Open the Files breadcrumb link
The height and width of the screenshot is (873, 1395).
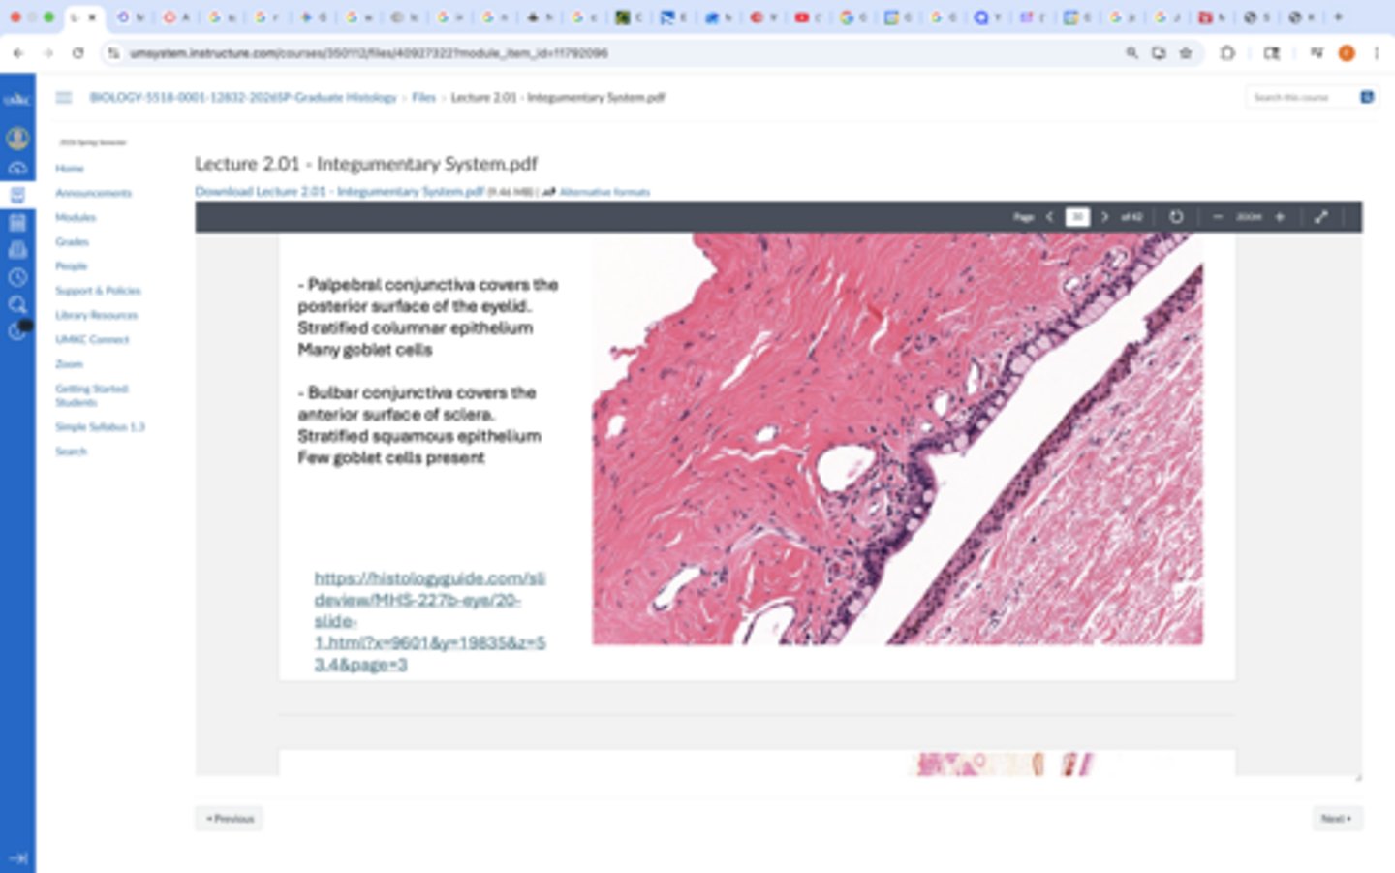tap(423, 97)
